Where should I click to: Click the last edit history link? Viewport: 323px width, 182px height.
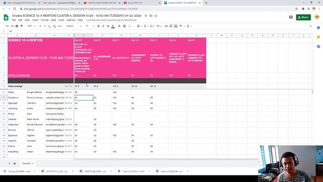tap(111, 20)
